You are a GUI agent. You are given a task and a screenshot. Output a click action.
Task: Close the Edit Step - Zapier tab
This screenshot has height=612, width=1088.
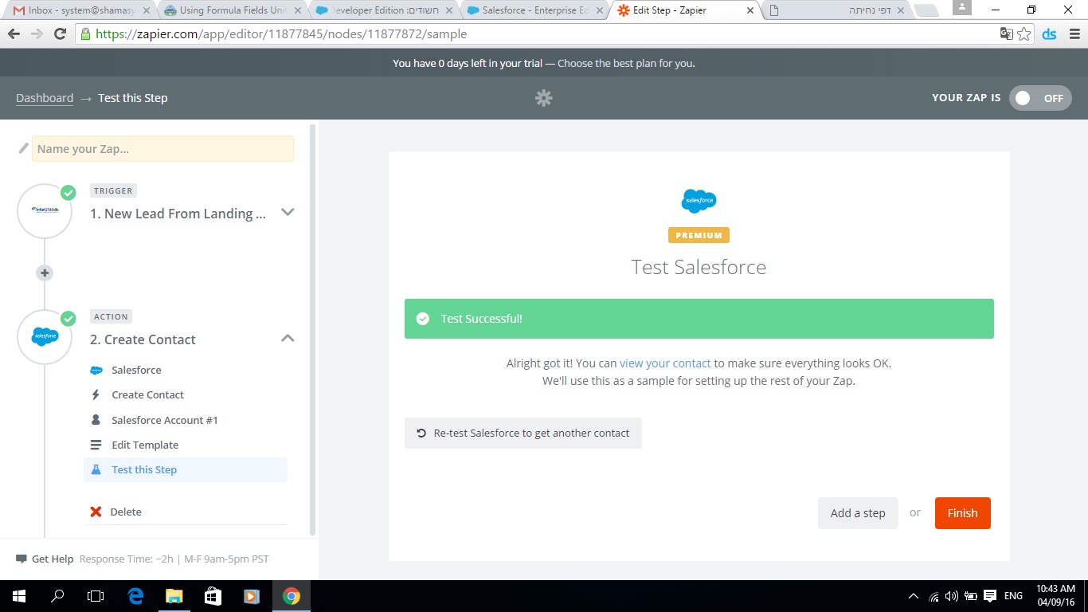click(749, 11)
